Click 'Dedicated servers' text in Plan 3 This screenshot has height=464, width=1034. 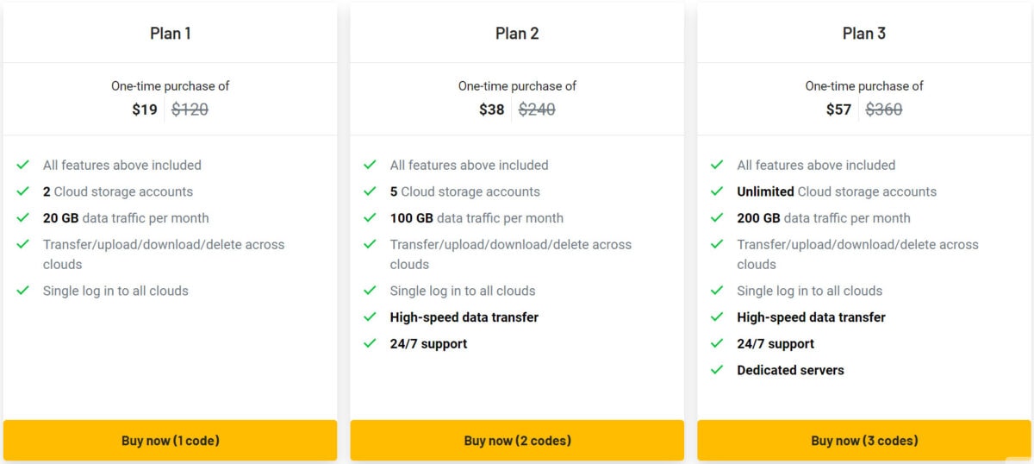point(790,370)
